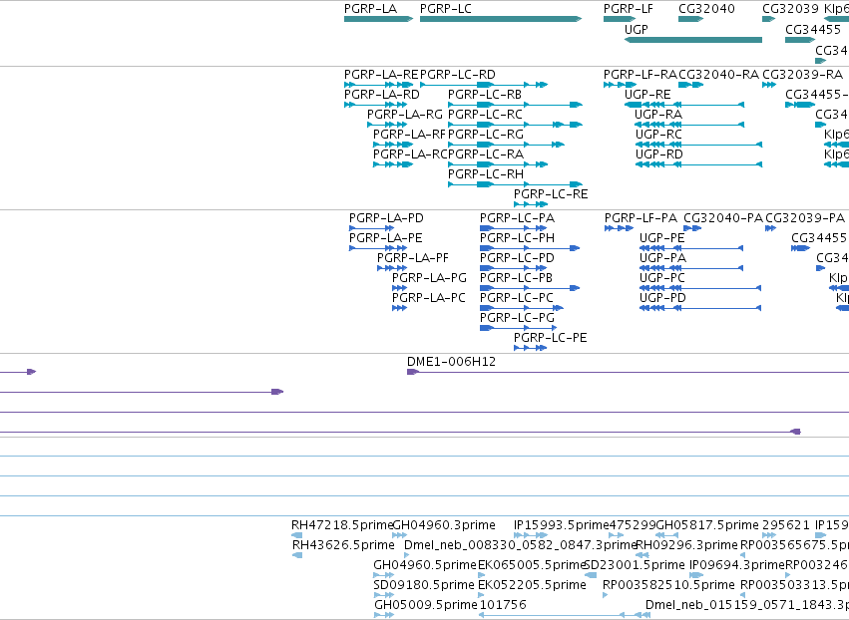
Task: Open transcript UGP-RE
Action: (x=684, y=105)
